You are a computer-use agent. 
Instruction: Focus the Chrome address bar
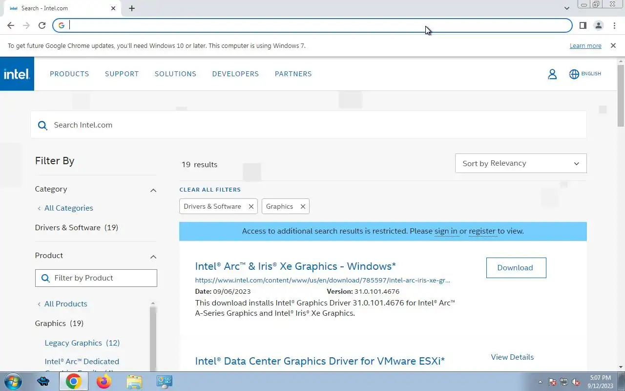point(312,25)
